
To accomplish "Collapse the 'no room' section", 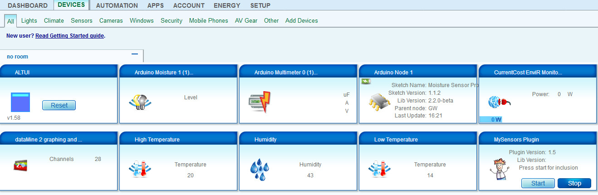I will click(x=134, y=54).
